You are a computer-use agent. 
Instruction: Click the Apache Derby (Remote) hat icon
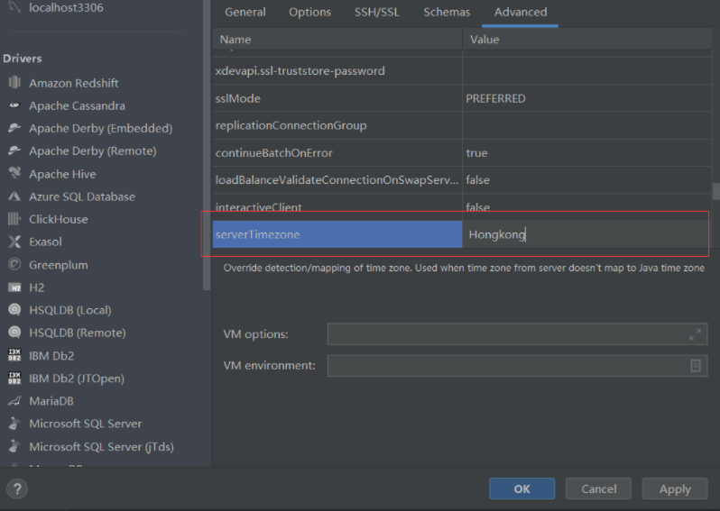point(14,151)
